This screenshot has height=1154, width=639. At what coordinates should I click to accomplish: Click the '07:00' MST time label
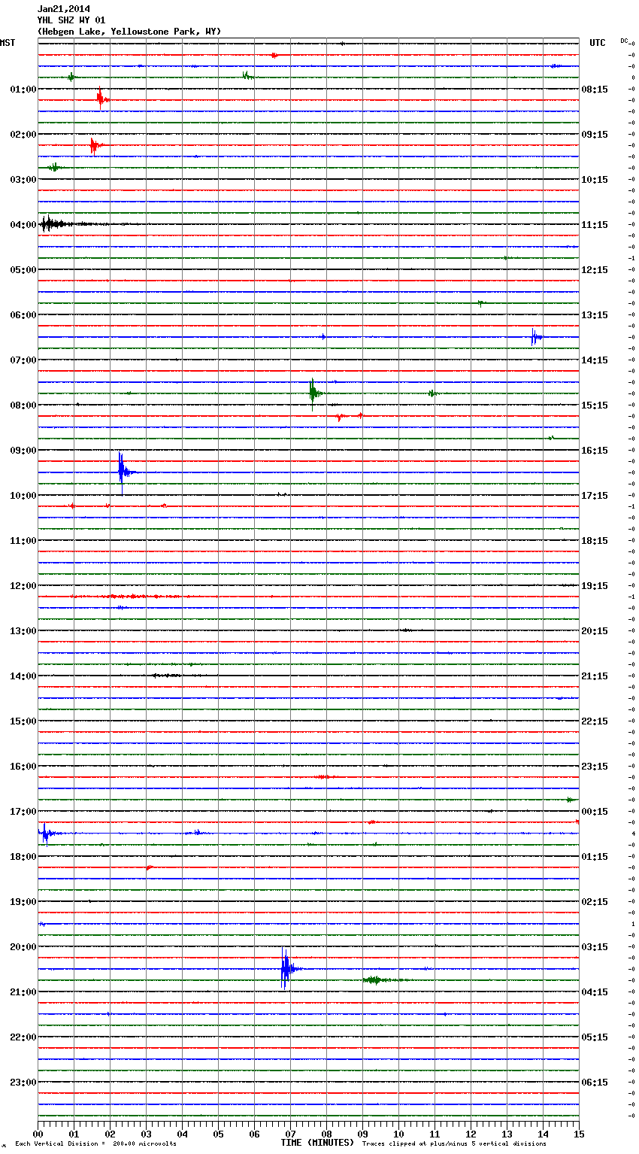23,360
